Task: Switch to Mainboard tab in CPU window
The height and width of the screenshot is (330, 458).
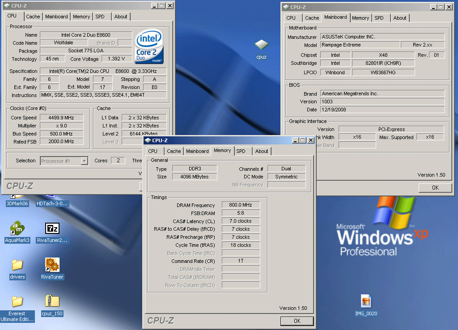Action: (56, 17)
